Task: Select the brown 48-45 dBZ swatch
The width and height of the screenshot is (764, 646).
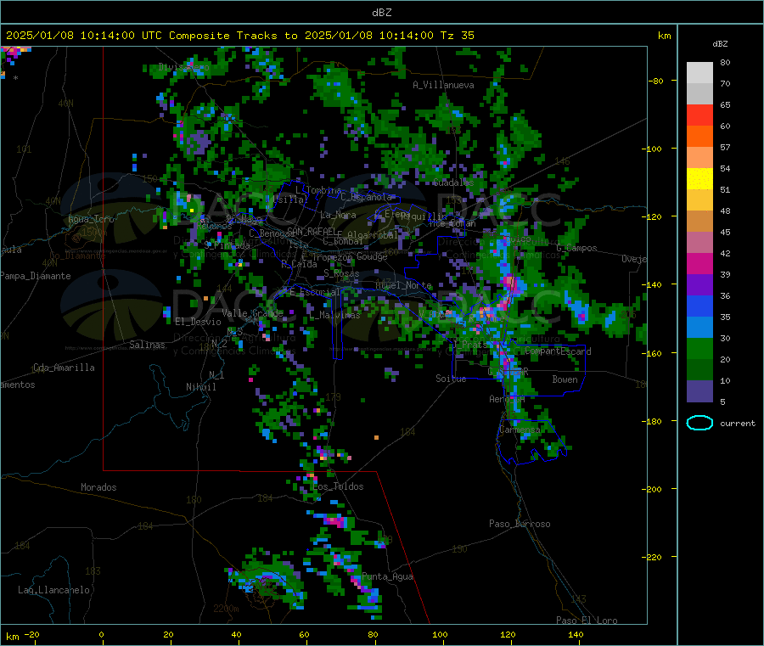Action: point(699,222)
